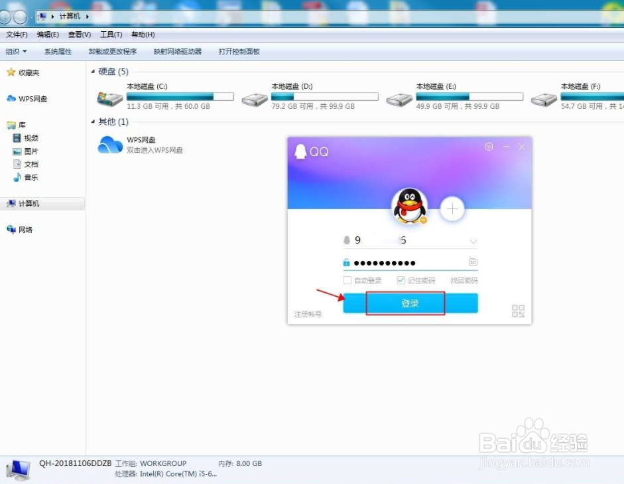
Task: Open the 找回密码 link
Action: pos(464,280)
